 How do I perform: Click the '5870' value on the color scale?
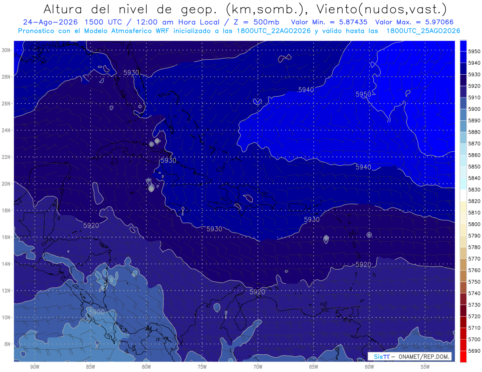474,143
